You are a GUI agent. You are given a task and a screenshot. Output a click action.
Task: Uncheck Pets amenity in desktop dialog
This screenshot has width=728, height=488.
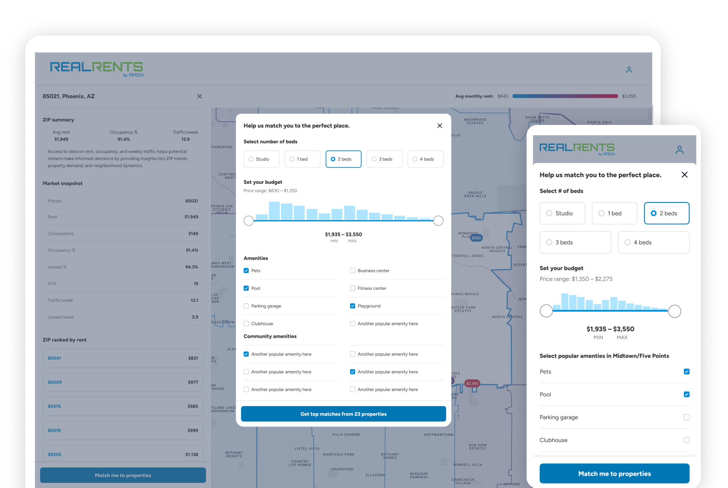point(246,271)
